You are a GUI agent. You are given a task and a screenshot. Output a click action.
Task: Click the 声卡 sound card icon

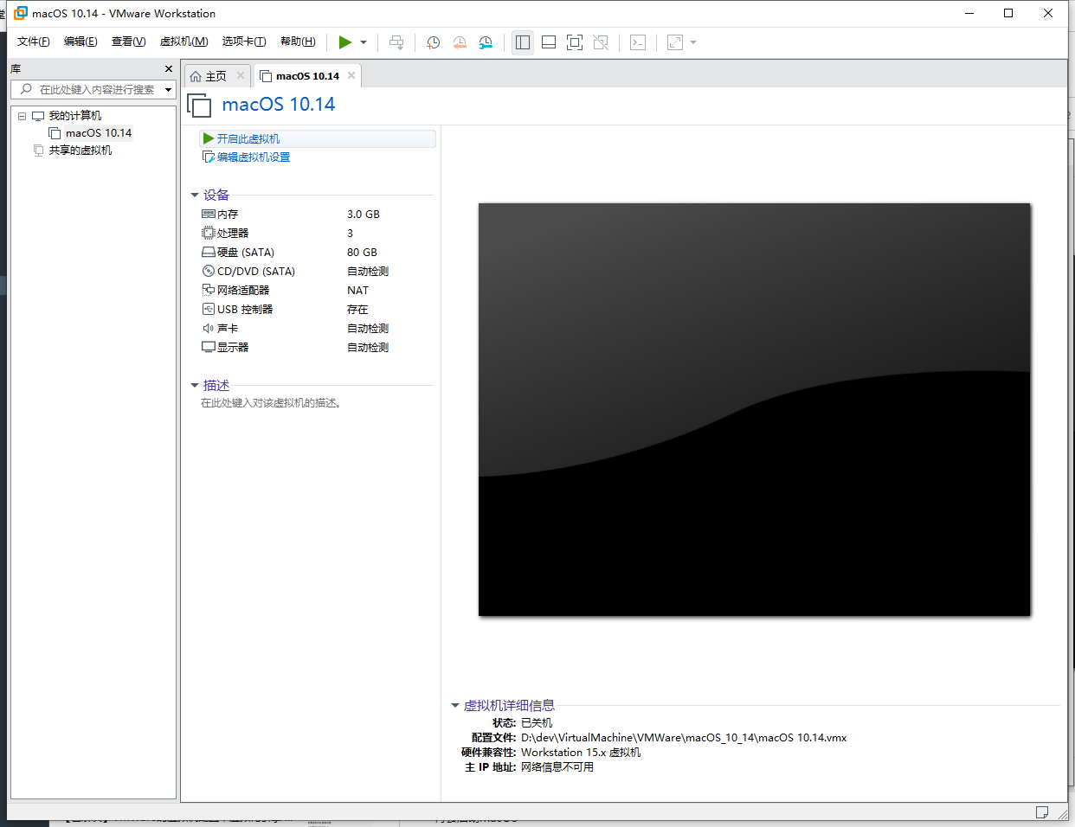coord(209,329)
